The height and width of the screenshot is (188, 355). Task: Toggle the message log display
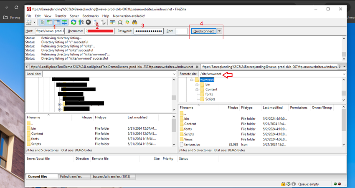43,22
